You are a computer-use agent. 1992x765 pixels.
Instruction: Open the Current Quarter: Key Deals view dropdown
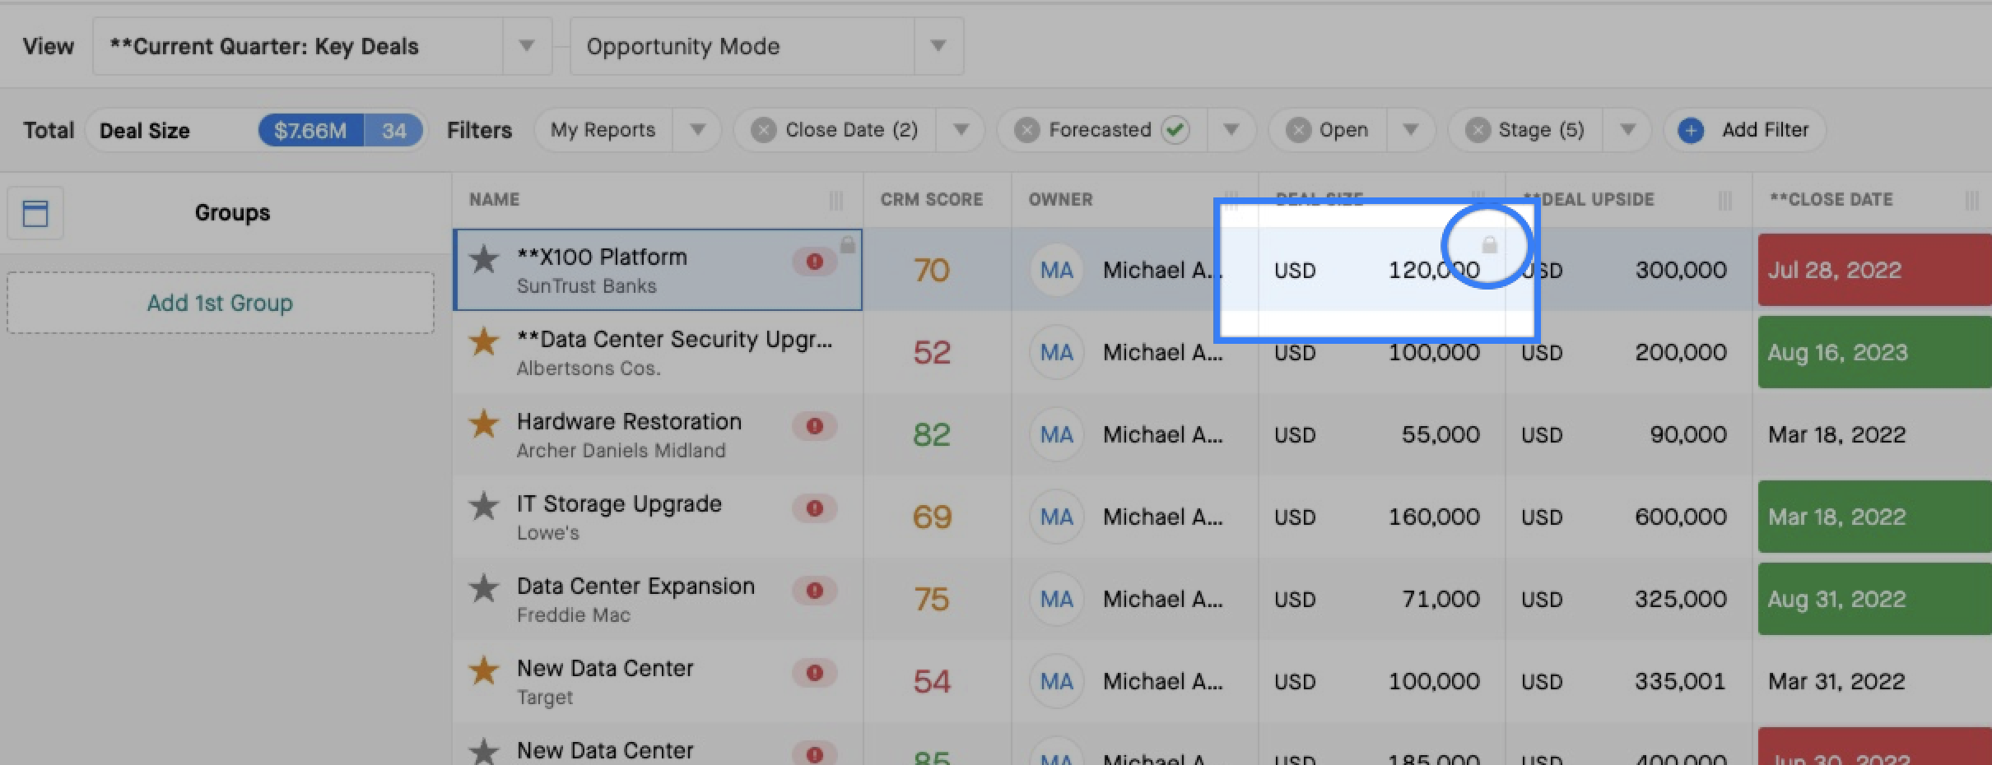[x=527, y=46]
